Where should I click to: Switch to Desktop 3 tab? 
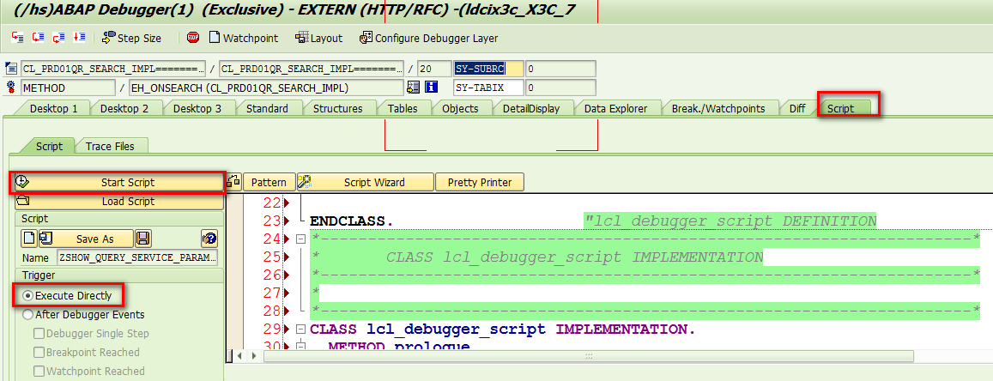(197, 108)
